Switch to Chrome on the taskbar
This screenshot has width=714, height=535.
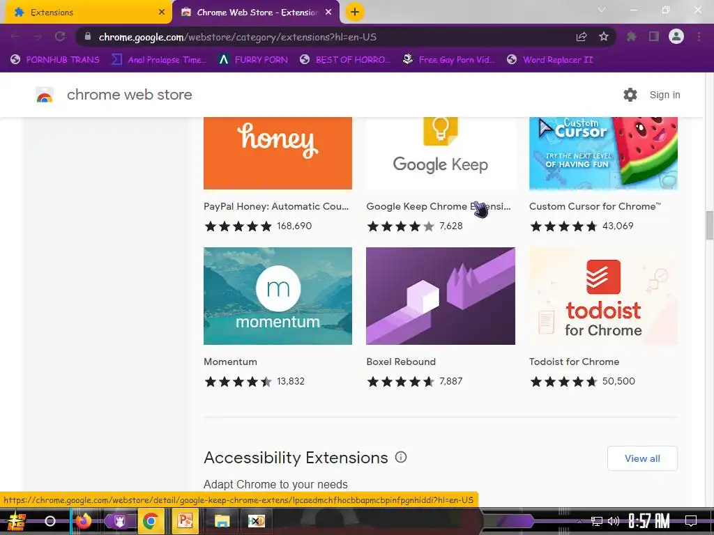(151, 521)
